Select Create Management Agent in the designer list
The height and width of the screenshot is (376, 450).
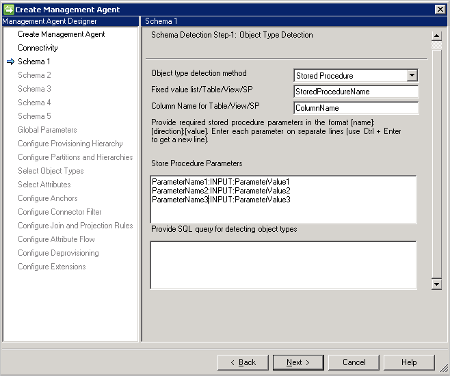click(61, 34)
